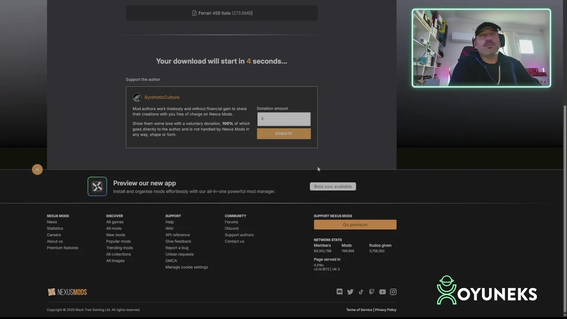Viewport: 567px width, 319px height.
Task: Open the YouTube social icon in footer
Action: pyautogui.click(x=382, y=292)
